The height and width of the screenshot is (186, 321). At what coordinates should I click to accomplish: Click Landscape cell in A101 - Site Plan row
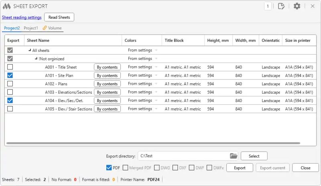coord(270,76)
